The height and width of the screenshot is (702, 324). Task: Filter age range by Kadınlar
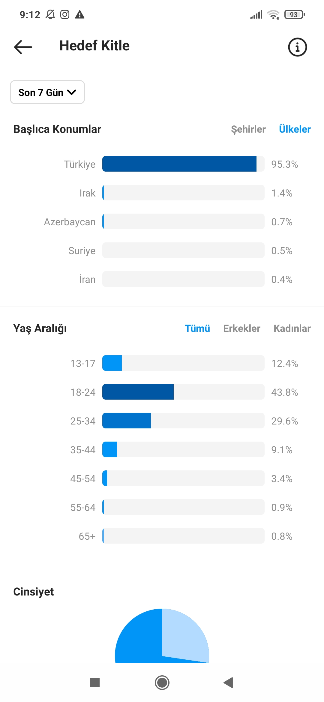pyautogui.click(x=292, y=328)
